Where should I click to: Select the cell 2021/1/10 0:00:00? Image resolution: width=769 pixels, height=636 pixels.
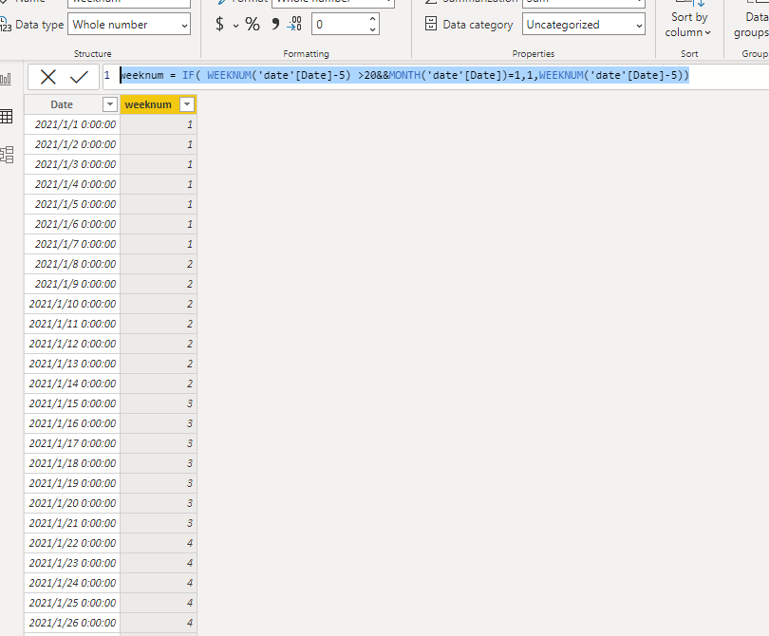72,304
